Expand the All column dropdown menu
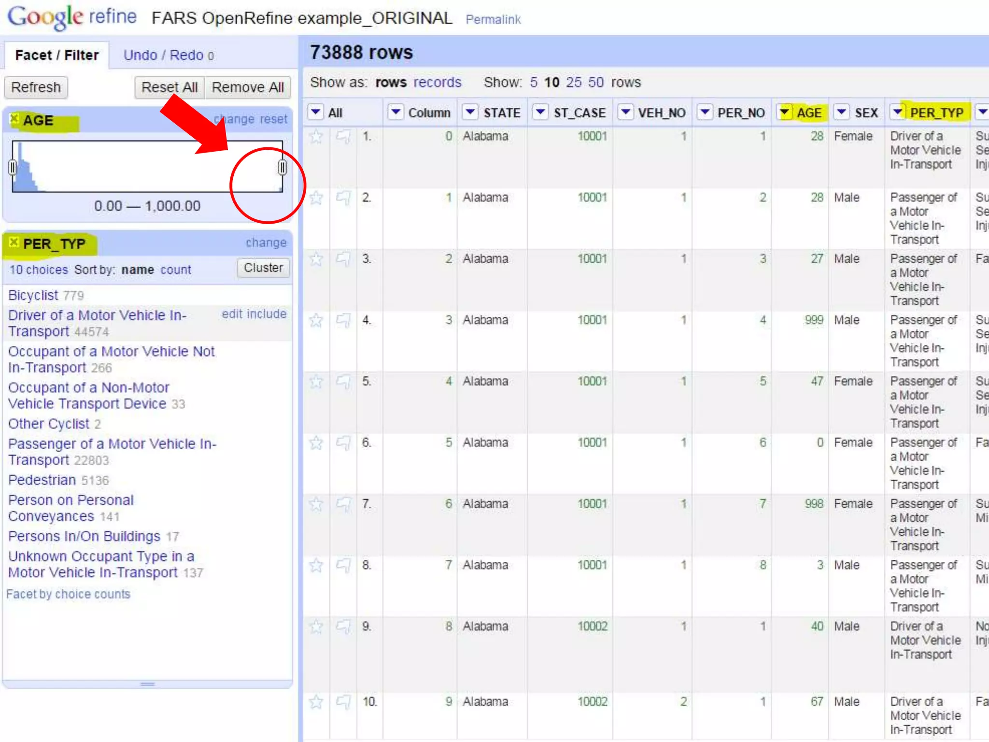The width and height of the screenshot is (989, 742). (316, 113)
